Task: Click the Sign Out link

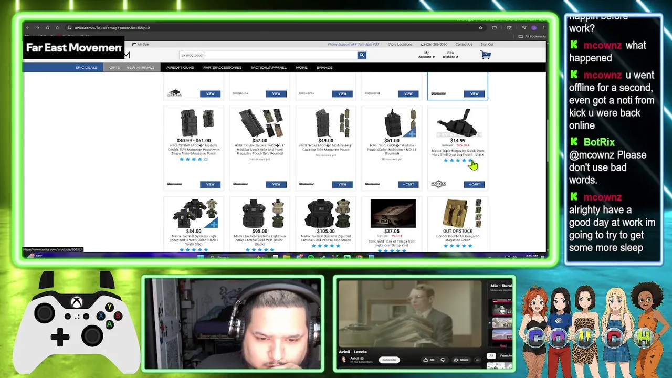Action: [x=487, y=44]
